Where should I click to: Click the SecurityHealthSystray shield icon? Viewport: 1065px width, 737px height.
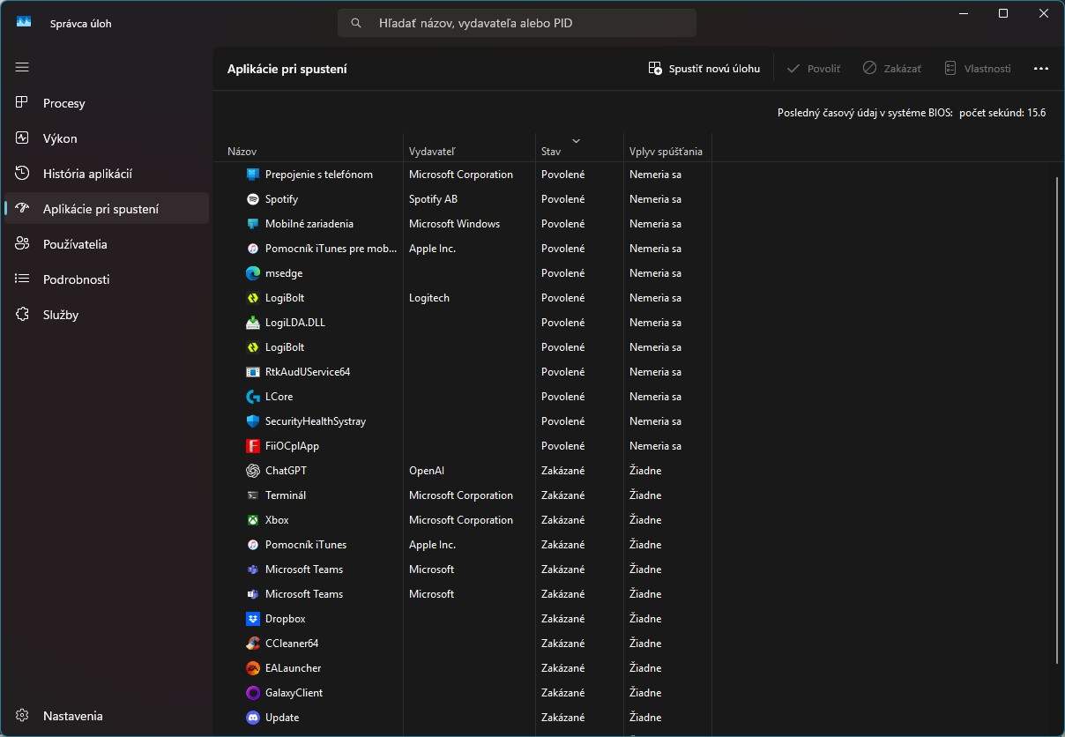[253, 421]
